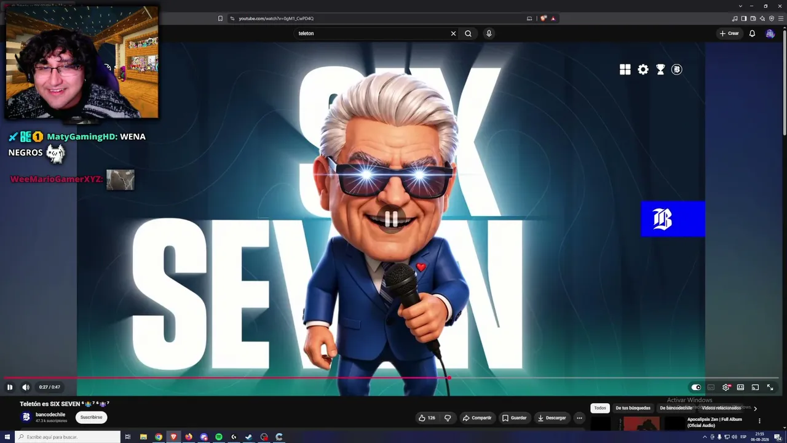Open the Brave Rewards triangle icon
Image resolution: width=787 pixels, height=443 pixels.
pyautogui.click(x=553, y=18)
